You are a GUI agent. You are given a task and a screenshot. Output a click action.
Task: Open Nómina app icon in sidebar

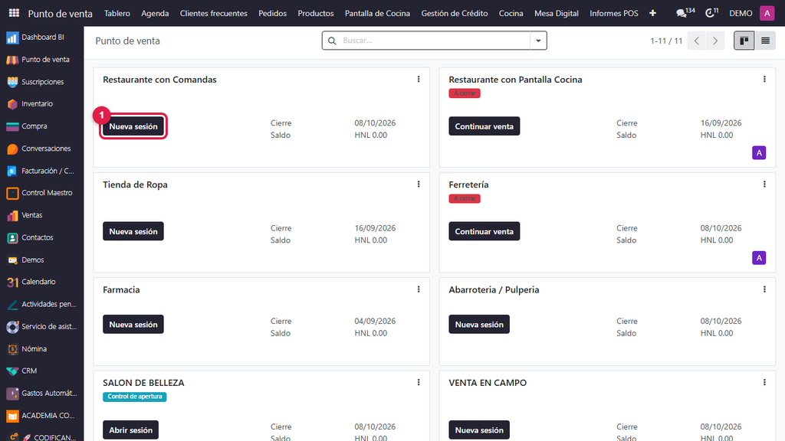click(x=12, y=349)
